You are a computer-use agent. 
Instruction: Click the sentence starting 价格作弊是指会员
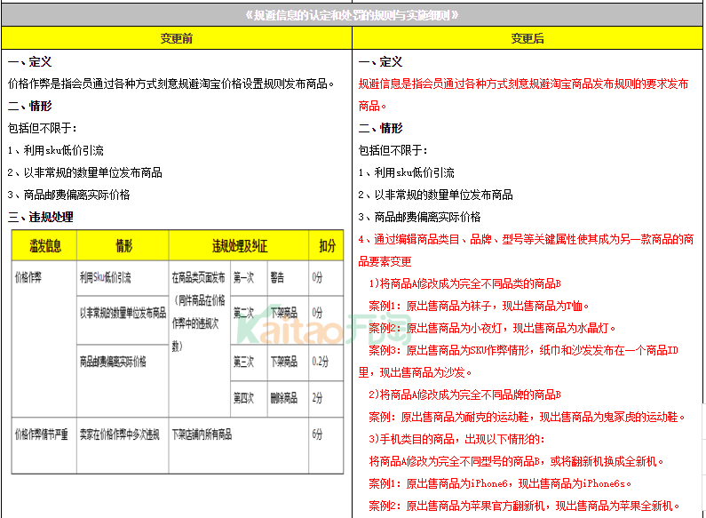171,84
